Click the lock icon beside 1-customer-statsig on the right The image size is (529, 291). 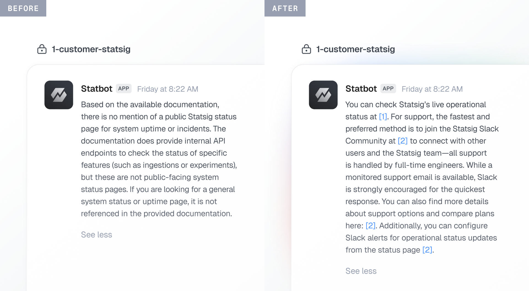306,49
